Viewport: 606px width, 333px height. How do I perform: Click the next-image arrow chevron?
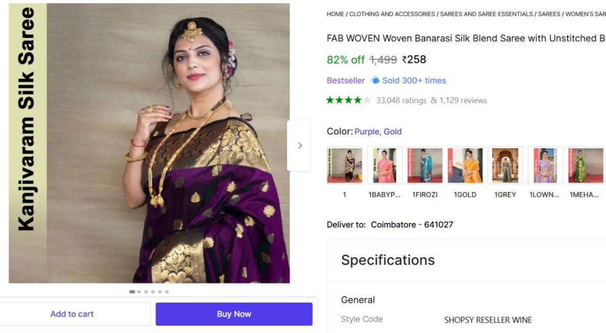coord(300,145)
